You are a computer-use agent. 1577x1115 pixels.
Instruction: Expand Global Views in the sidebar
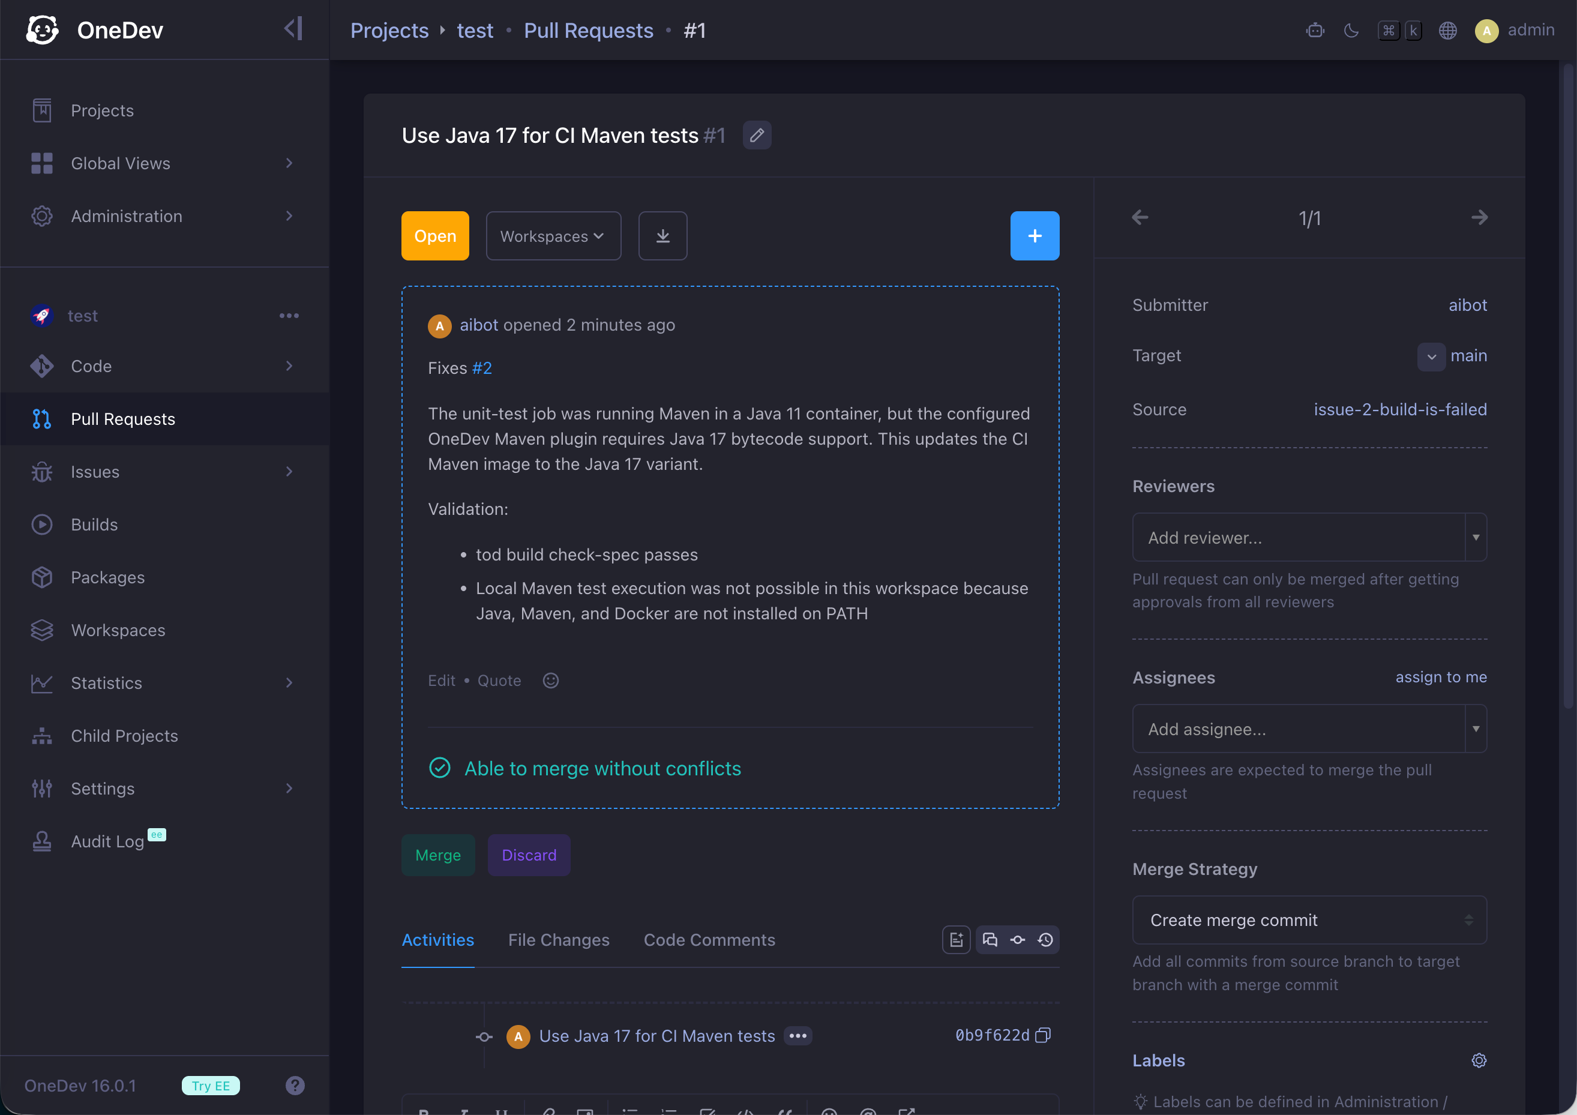[x=165, y=163]
